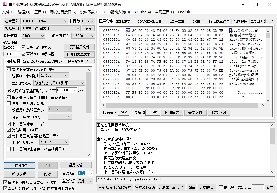This screenshot has width=277, height=193.
Task: Click 远程现场升级APP发布 button
Action: click(x=114, y=187)
